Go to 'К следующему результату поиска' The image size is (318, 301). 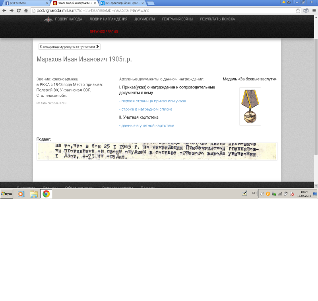69,47
